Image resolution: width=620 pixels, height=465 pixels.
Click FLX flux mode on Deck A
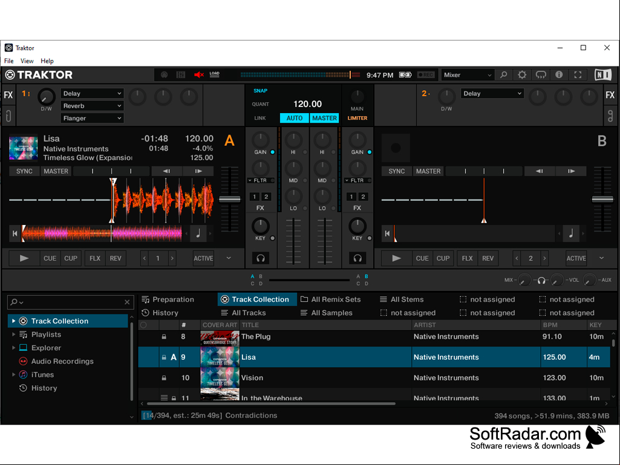(95, 258)
